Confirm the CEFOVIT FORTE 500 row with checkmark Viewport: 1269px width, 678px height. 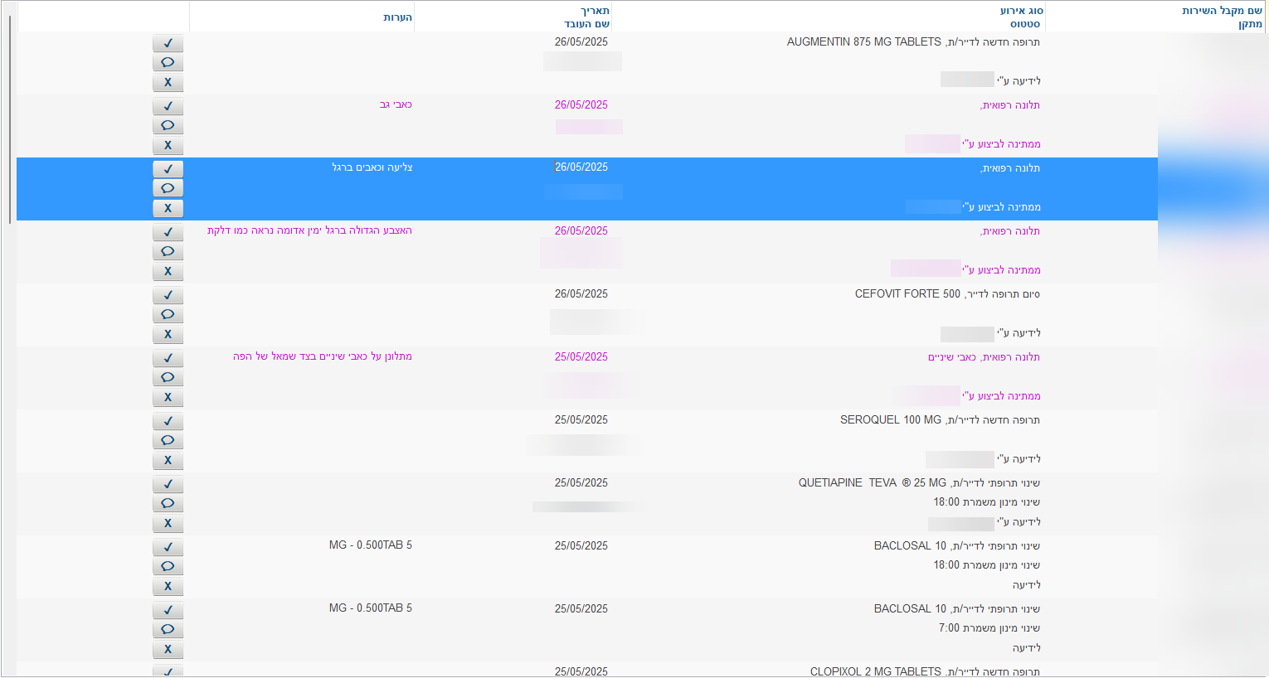point(168,295)
